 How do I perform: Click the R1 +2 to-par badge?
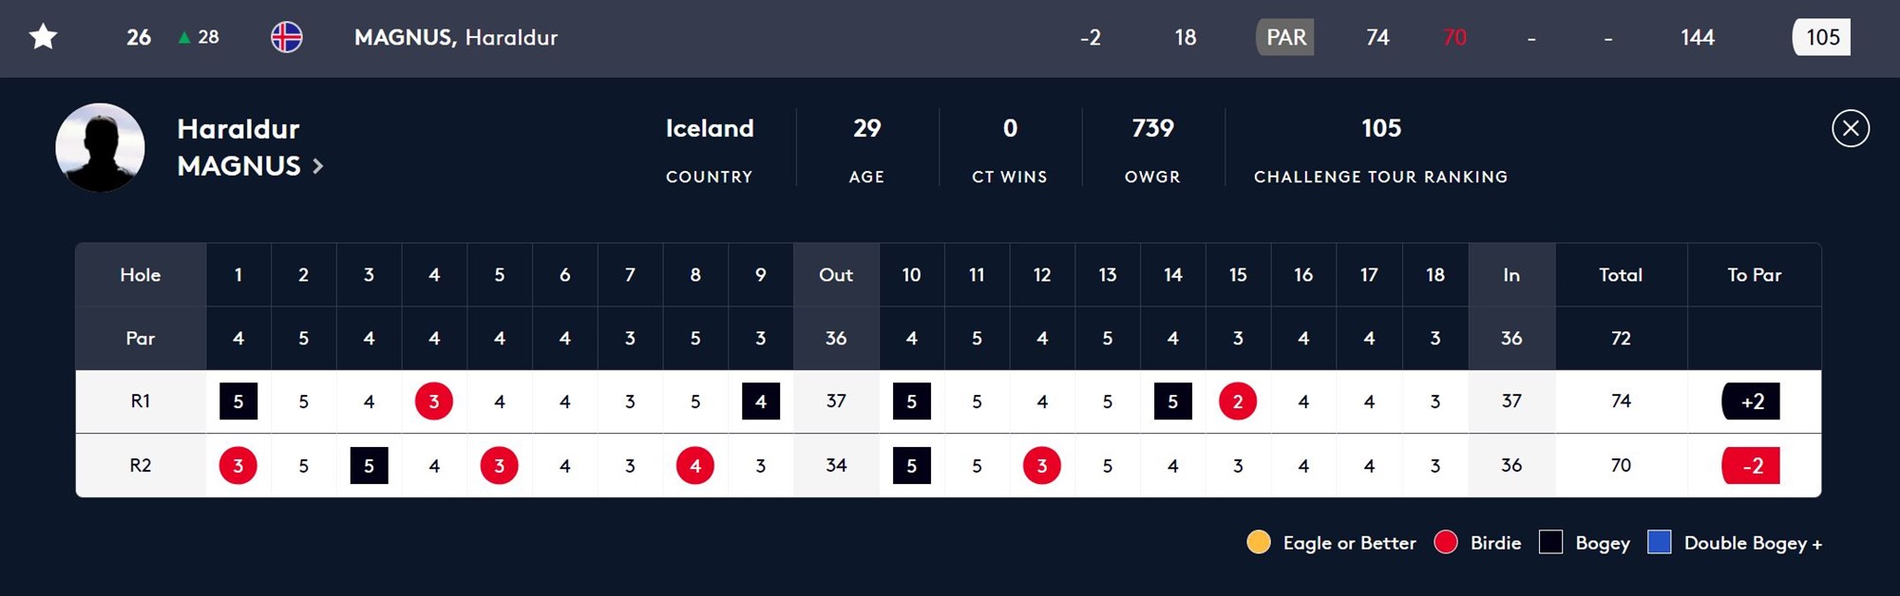(1751, 401)
